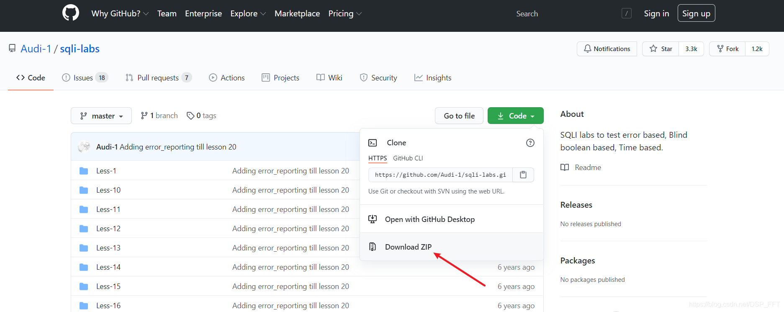Click the slash search shortcut icon

626,13
